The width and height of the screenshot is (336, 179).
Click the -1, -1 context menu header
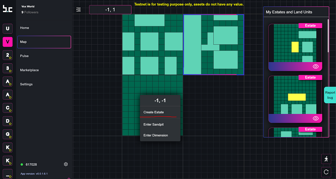coord(160,101)
